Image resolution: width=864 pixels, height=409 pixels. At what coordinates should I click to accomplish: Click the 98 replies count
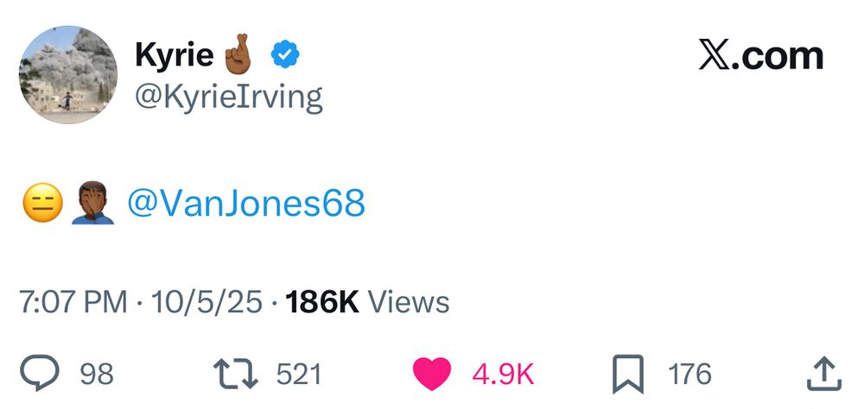(96, 374)
